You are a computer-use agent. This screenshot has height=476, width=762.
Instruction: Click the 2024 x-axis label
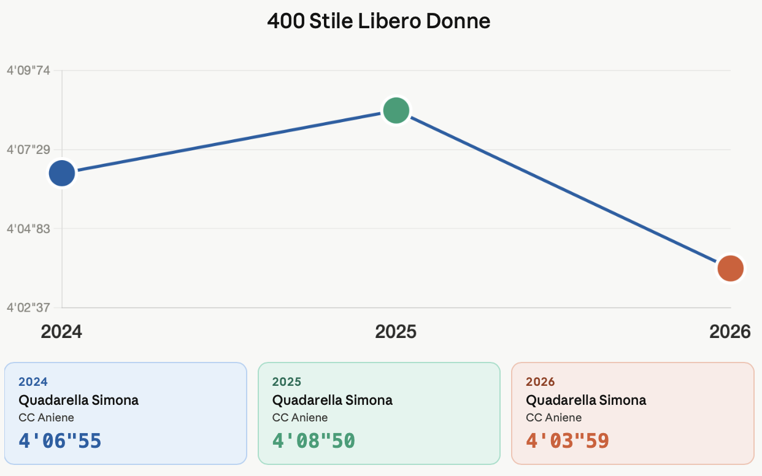61,332
